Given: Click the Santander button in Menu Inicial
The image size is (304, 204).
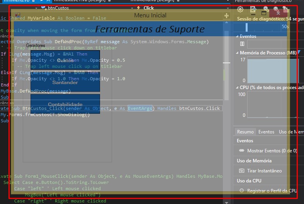Looking at the screenshot, I should point(65,82).
